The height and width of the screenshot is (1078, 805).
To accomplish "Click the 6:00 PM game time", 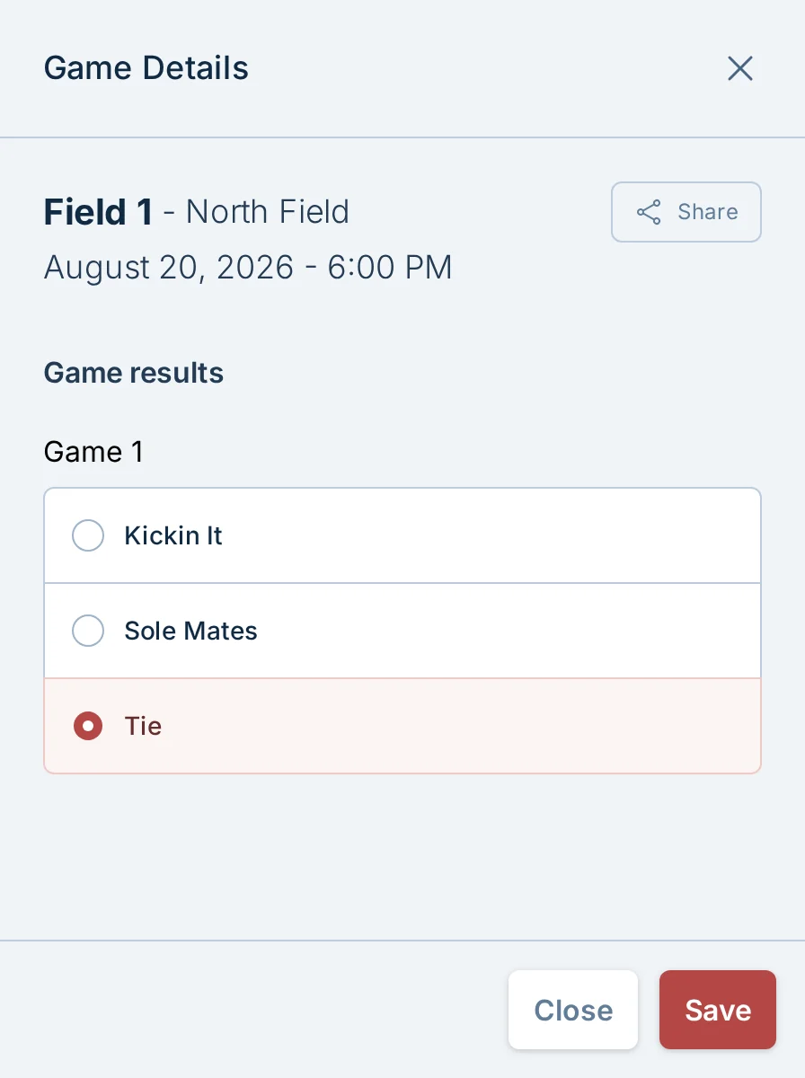I will [390, 268].
